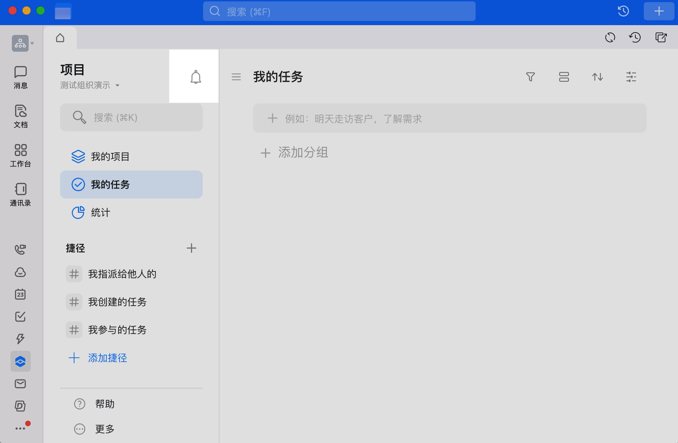Click the plus button in title bar
Screen dimensions: 678x443
tap(659, 11)
